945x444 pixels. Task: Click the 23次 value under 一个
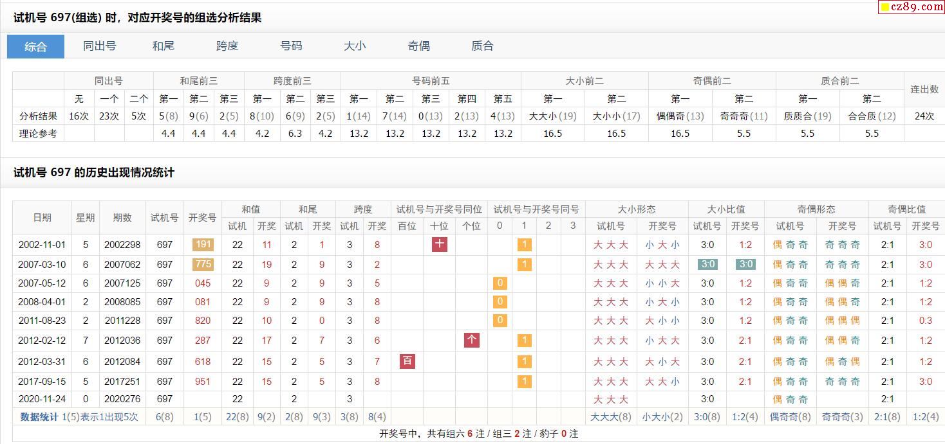click(x=109, y=116)
